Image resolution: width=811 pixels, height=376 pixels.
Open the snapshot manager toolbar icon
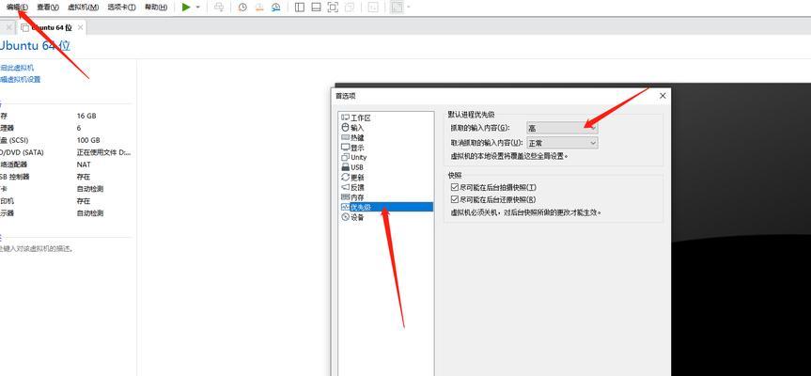coord(276,8)
